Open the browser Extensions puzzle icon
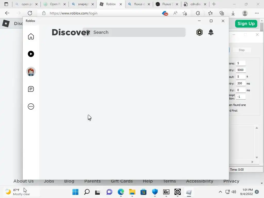 pyautogui.click(x=198, y=13)
